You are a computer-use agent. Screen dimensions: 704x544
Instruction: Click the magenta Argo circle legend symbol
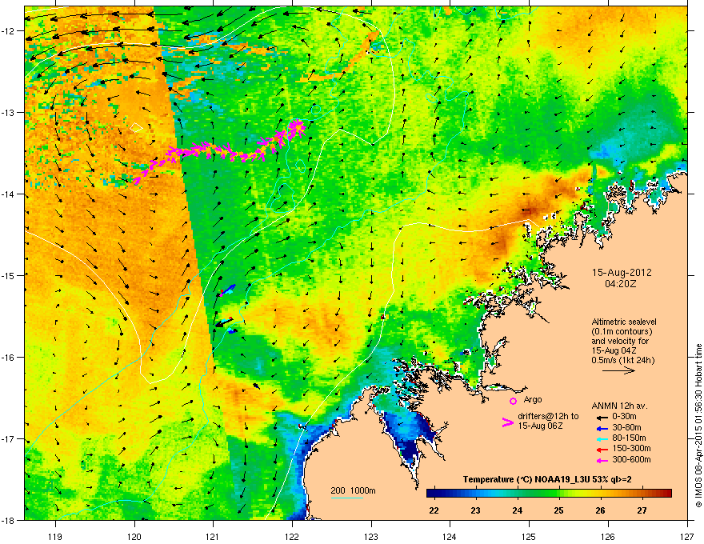pos(513,401)
